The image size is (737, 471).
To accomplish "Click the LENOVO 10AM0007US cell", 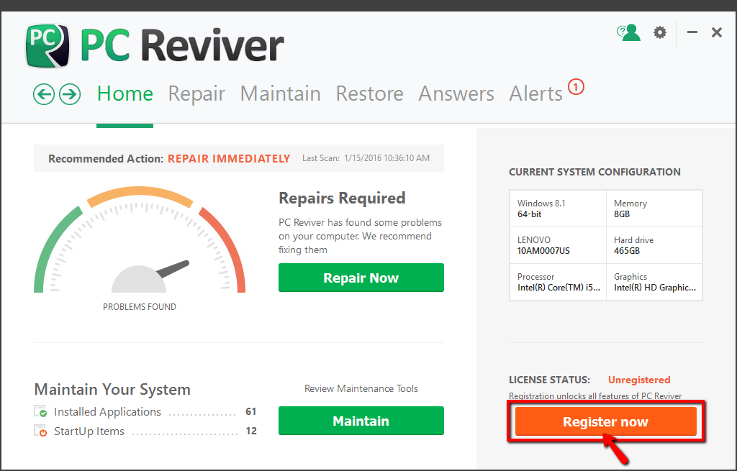I will click(558, 245).
